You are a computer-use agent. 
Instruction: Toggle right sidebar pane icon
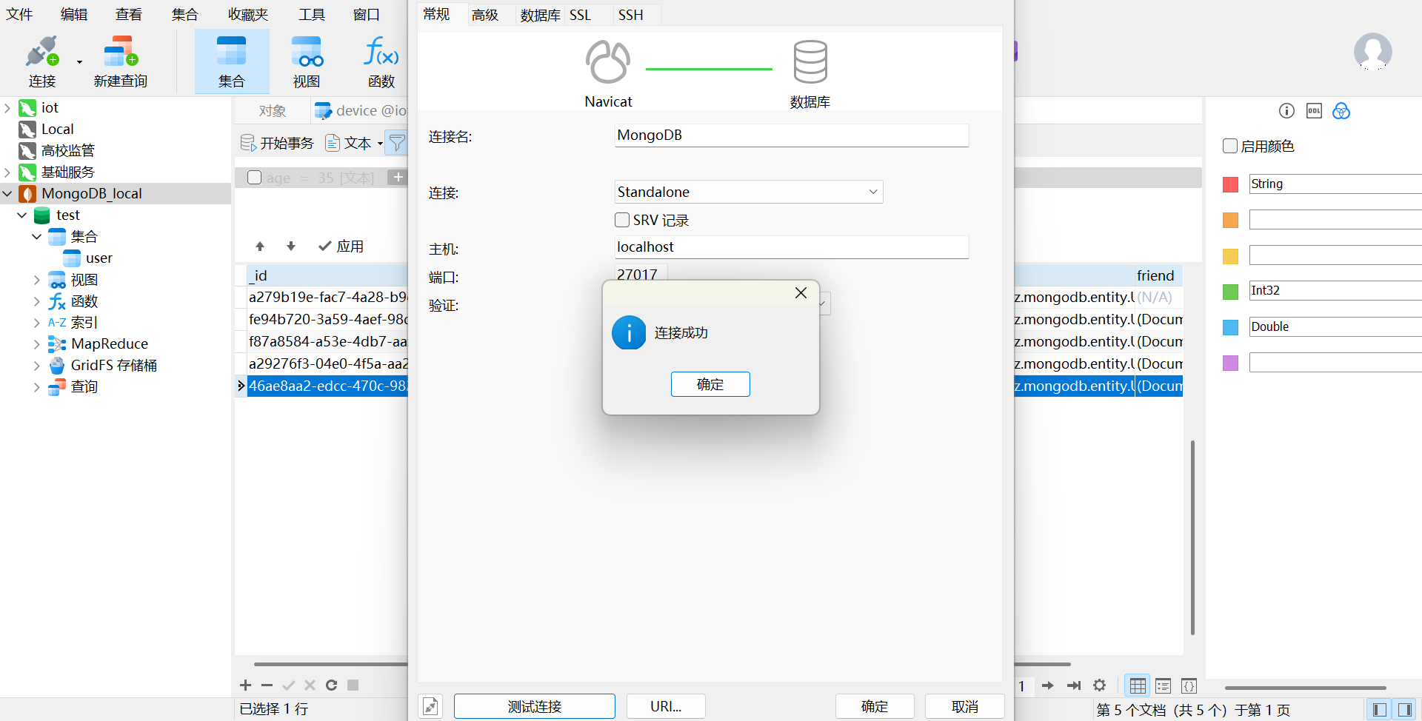(x=1405, y=710)
